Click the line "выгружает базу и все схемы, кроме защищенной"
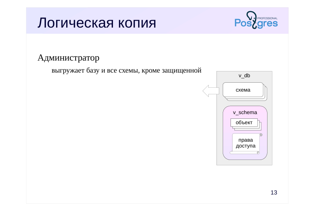 pyautogui.click(x=127, y=71)
